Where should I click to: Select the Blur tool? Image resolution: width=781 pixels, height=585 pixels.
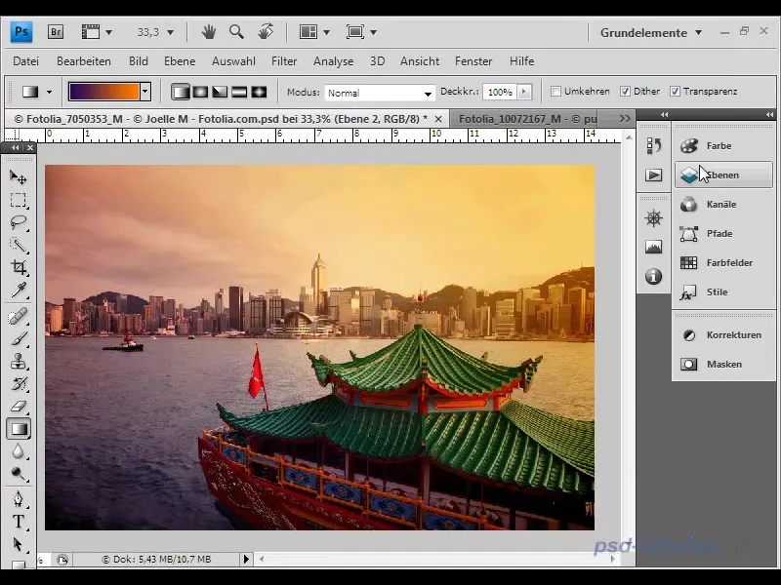click(x=19, y=451)
